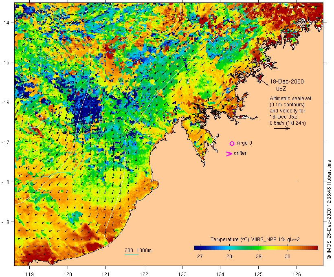Click the latitude axis label -16

(x=5, y=102)
